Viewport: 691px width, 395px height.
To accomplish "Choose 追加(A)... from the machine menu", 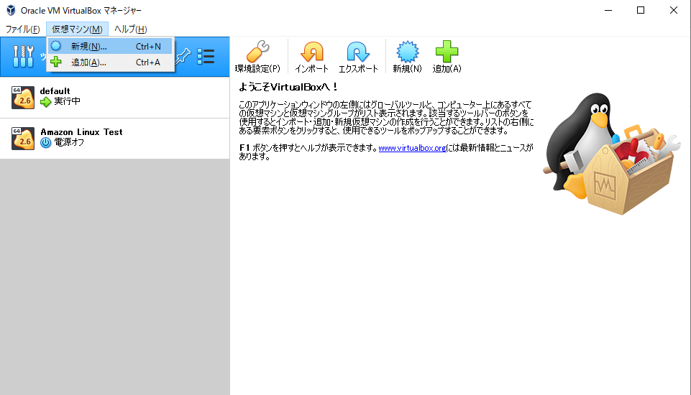I will pyautogui.click(x=110, y=62).
